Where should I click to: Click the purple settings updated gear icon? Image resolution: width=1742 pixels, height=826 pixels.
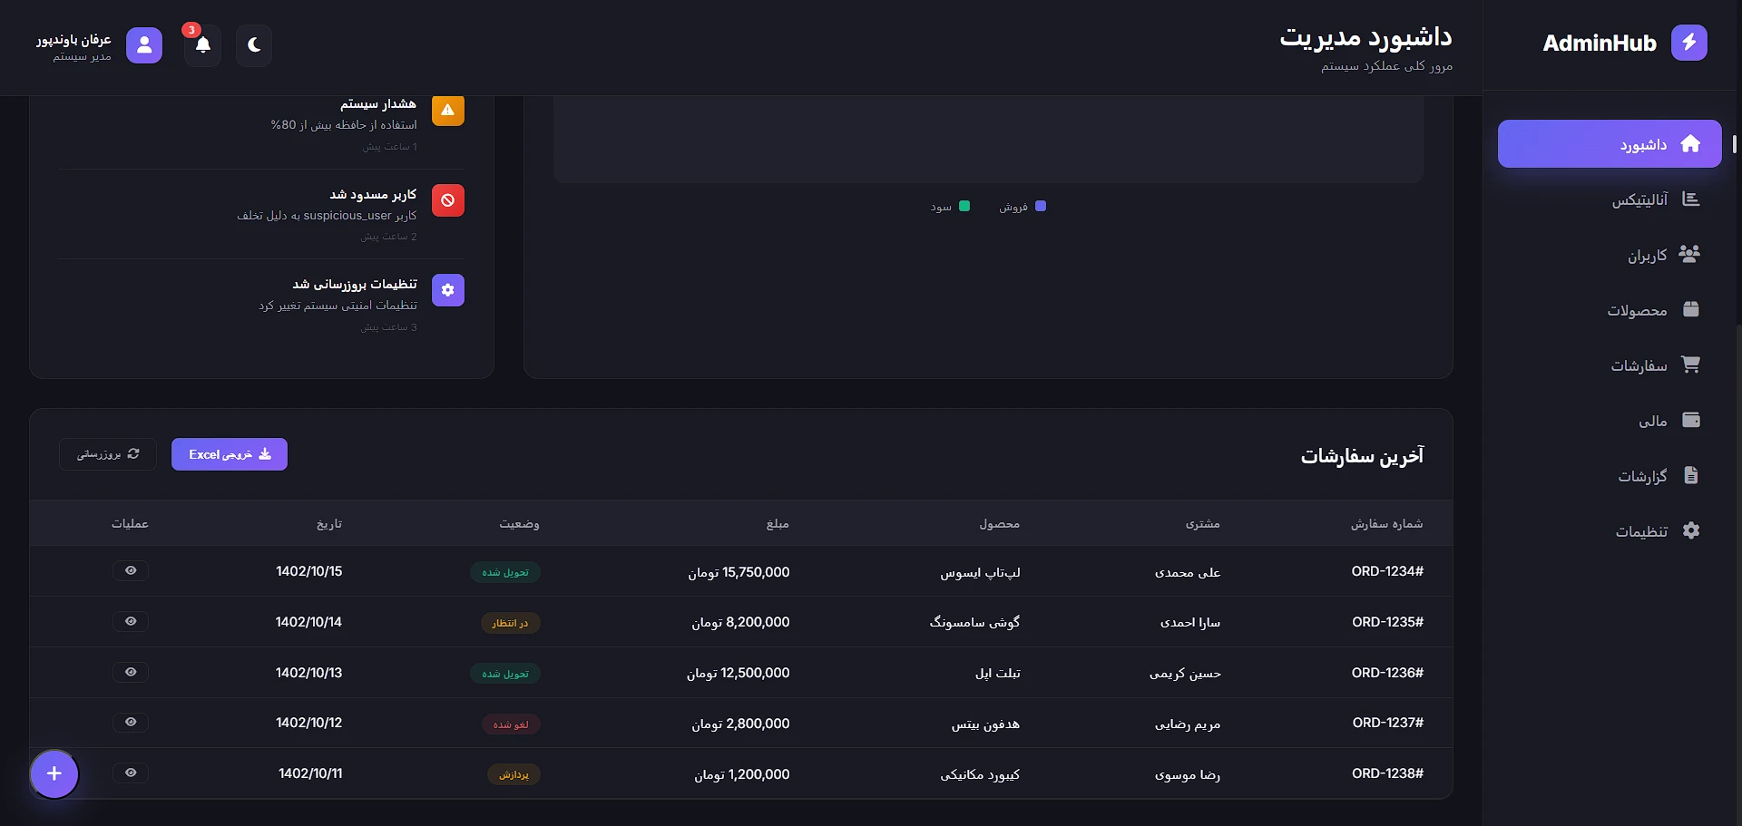click(448, 290)
